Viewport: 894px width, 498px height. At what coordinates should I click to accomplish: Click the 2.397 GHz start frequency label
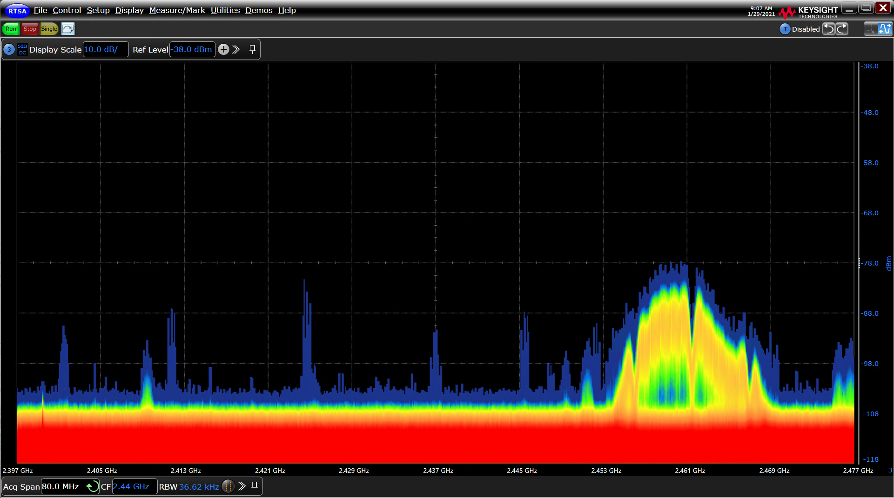[18, 471]
